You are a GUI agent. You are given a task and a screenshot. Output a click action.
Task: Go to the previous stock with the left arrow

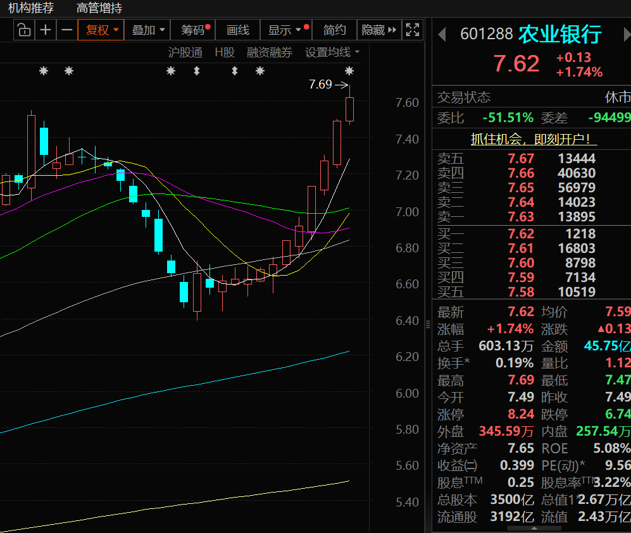pyautogui.click(x=442, y=34)
